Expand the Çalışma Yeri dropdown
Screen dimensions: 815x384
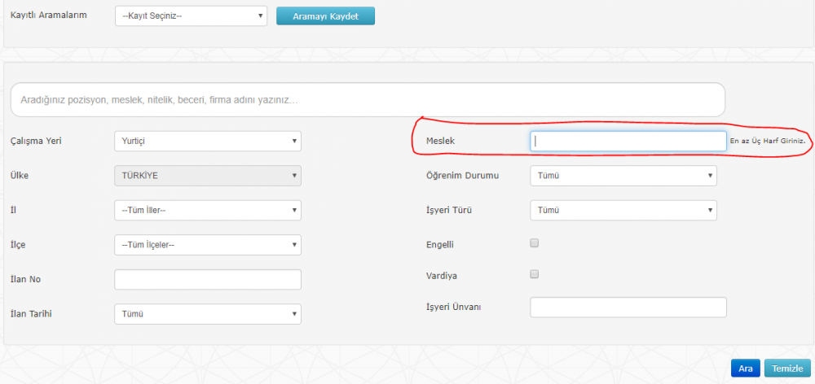click(208, 141)
